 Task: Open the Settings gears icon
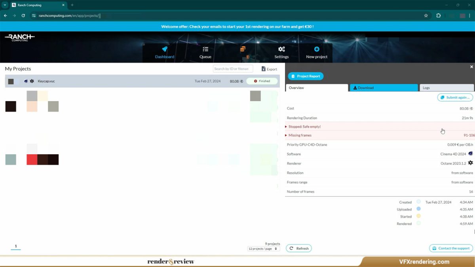(281, 49)
